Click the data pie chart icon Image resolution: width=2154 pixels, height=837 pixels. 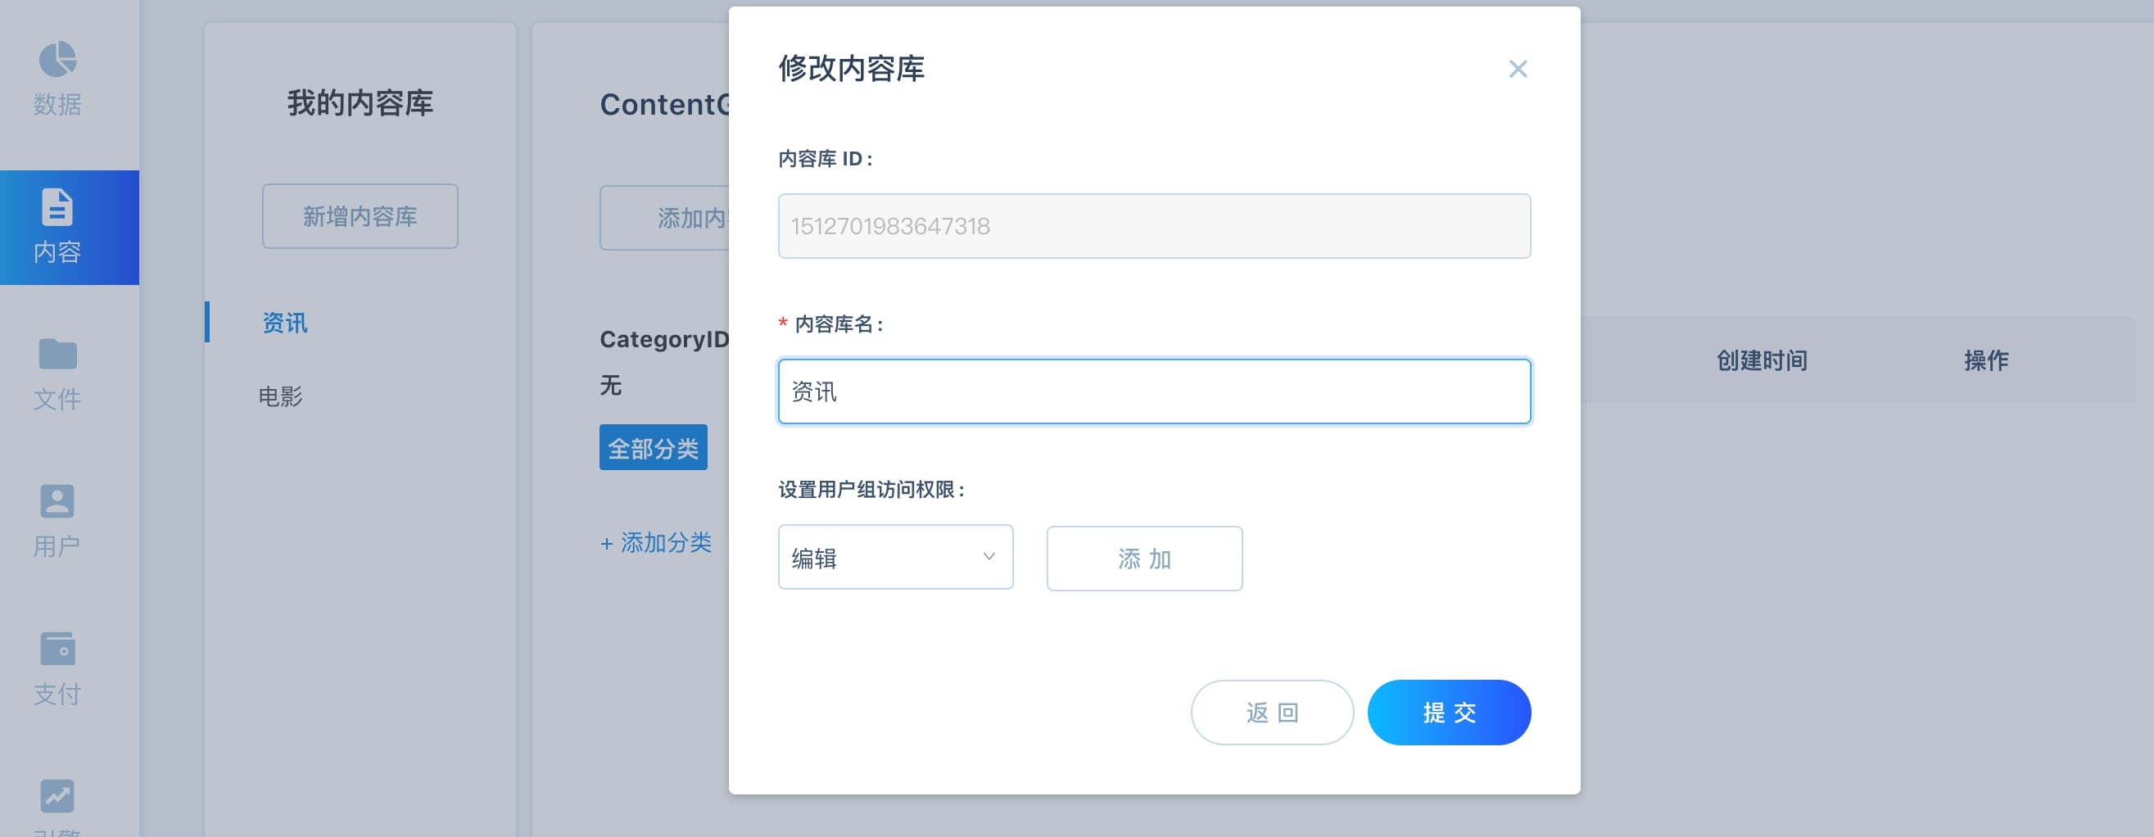pyautogui.click(x=57, y=59)
